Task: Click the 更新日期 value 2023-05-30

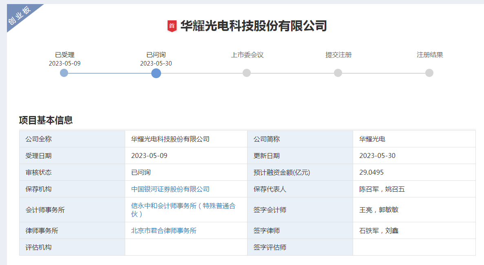Action: coord(377,155)
